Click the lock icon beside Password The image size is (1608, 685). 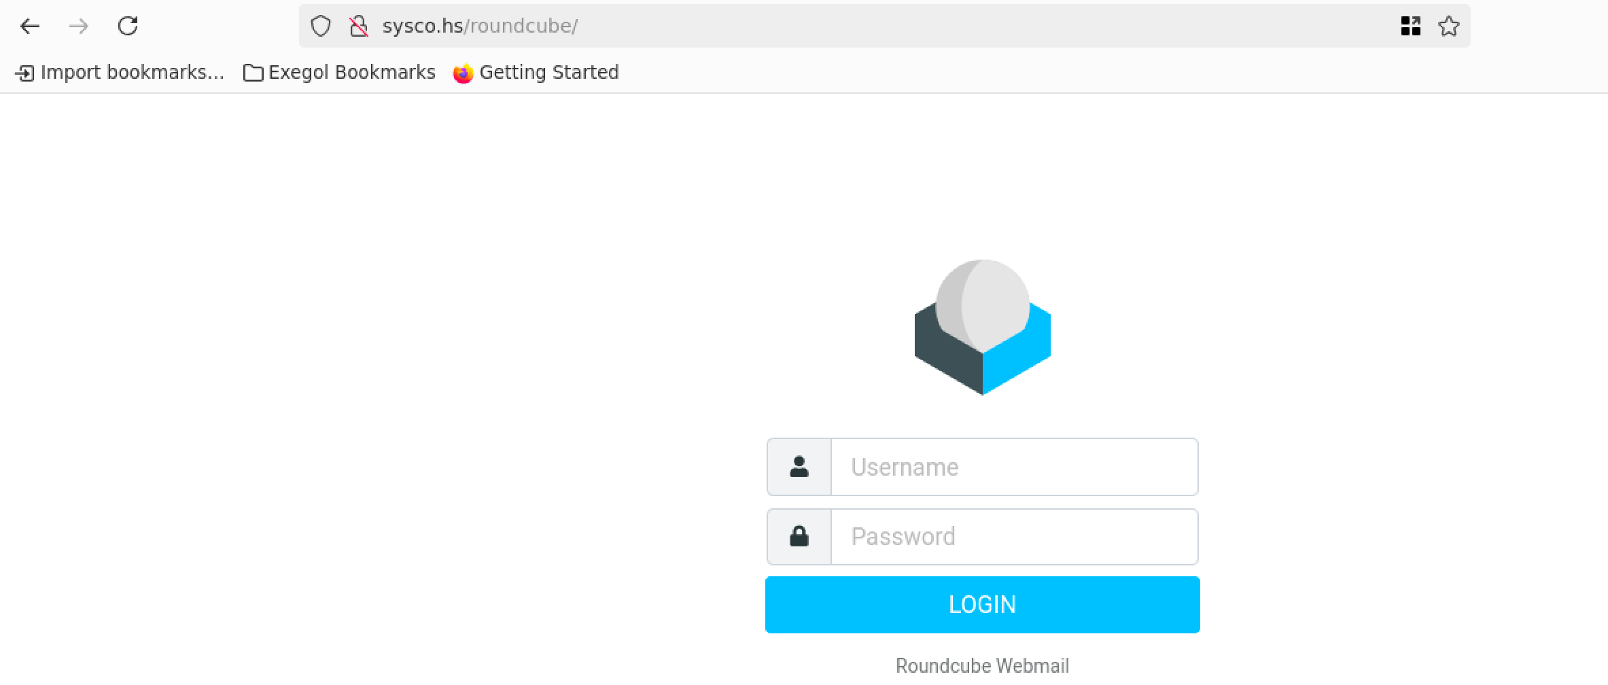pyautogui.click(x=799, y=537)
